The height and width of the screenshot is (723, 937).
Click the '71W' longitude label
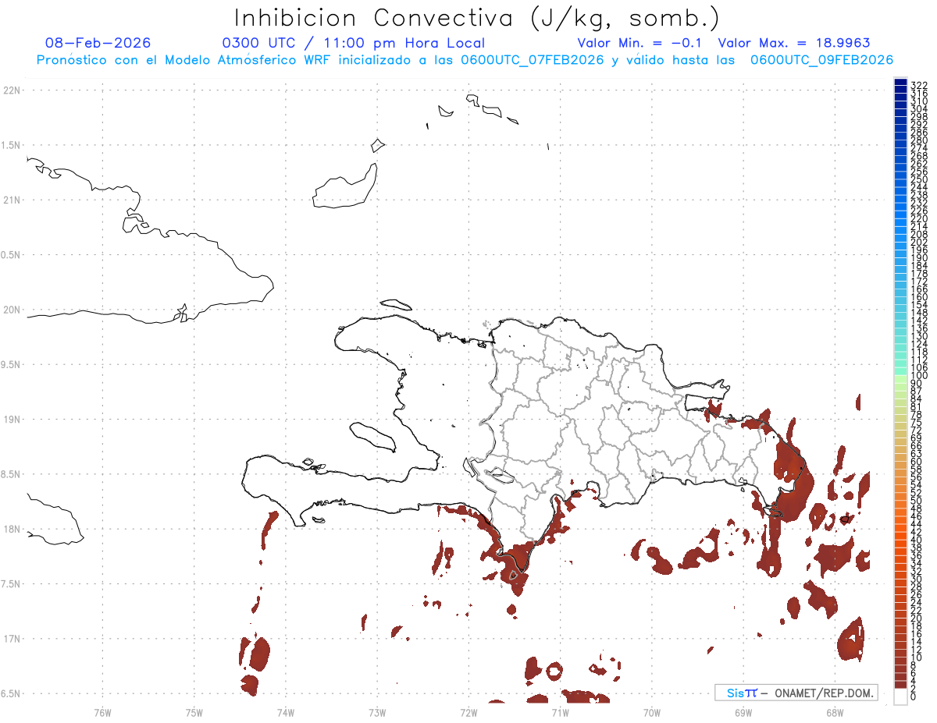pos(560,712)
